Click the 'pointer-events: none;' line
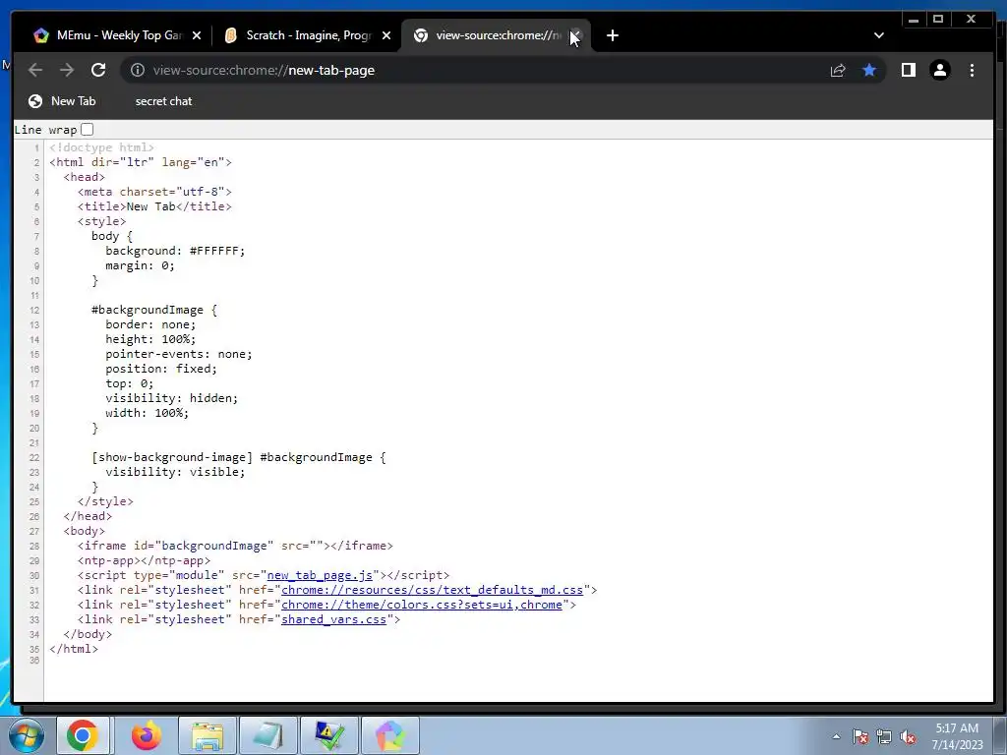The height and width of the screenshot is (755, 1007). (x=179, y=354)
